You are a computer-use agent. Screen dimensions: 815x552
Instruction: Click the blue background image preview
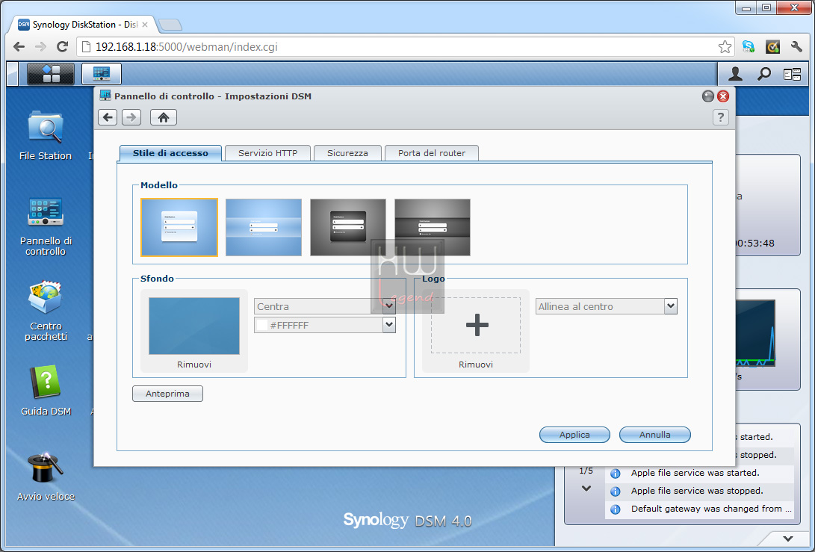pyautogui.click(x=194, y=326)
